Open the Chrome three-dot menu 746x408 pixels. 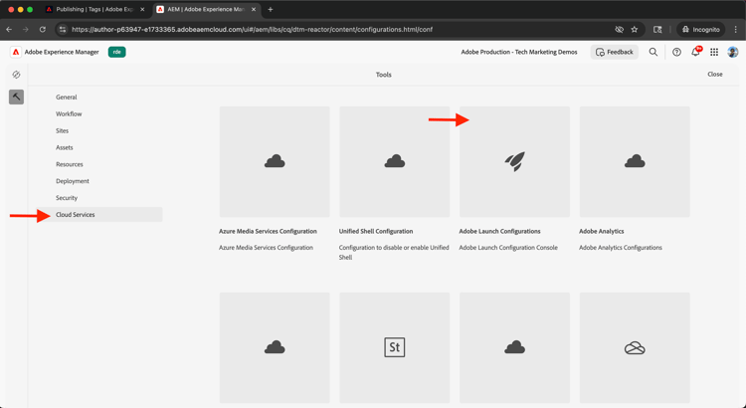point(735,30)
